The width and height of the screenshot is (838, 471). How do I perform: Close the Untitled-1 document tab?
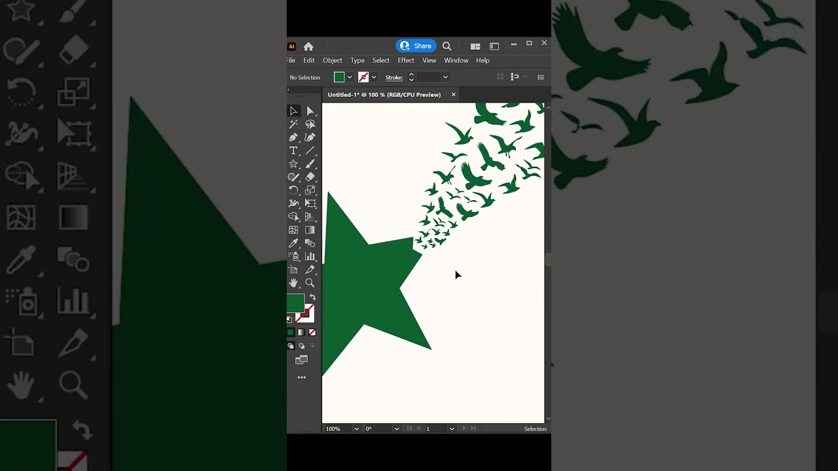pos(453,95)
